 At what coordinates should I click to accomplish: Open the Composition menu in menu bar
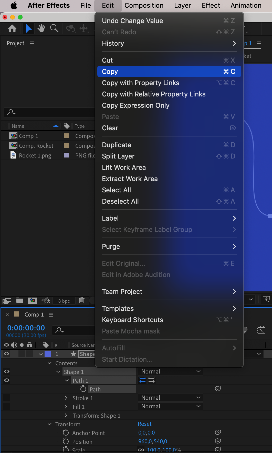(x=144, y=5)
